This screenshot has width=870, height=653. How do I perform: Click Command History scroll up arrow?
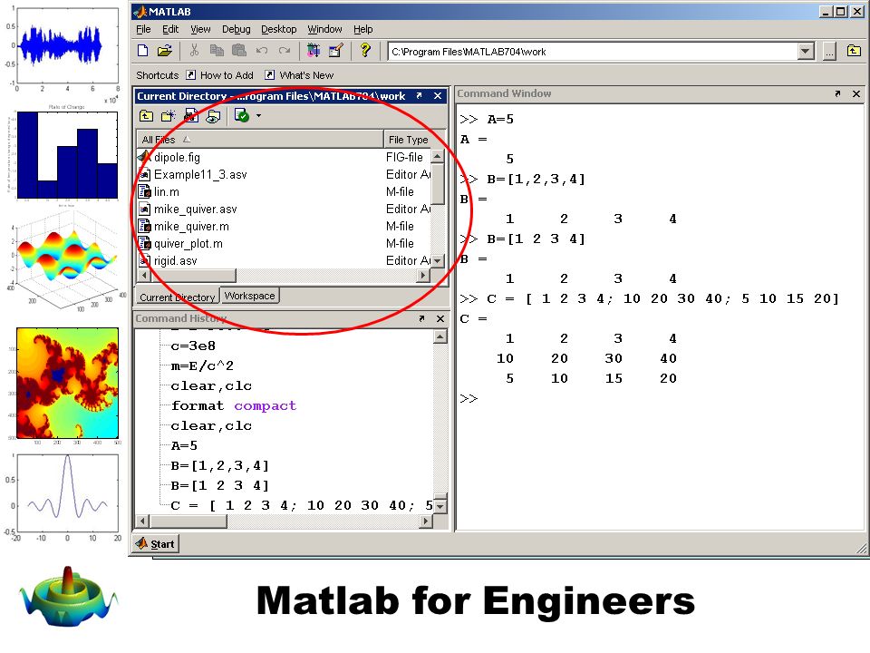click(440, 336)
